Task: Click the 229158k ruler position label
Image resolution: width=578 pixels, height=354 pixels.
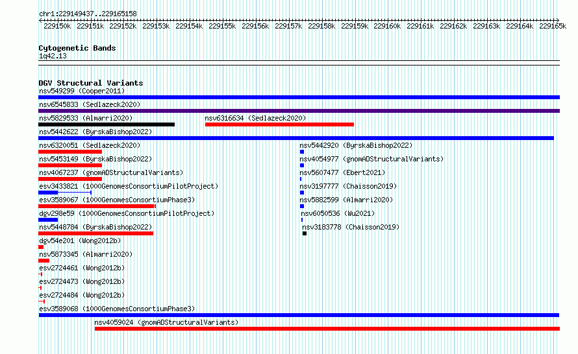Action: point(321,26)
